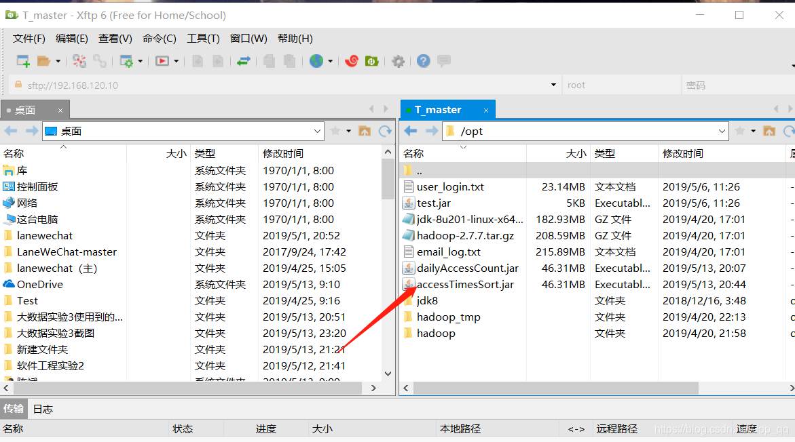Open the 帮助(H) menu

point(295,39)
